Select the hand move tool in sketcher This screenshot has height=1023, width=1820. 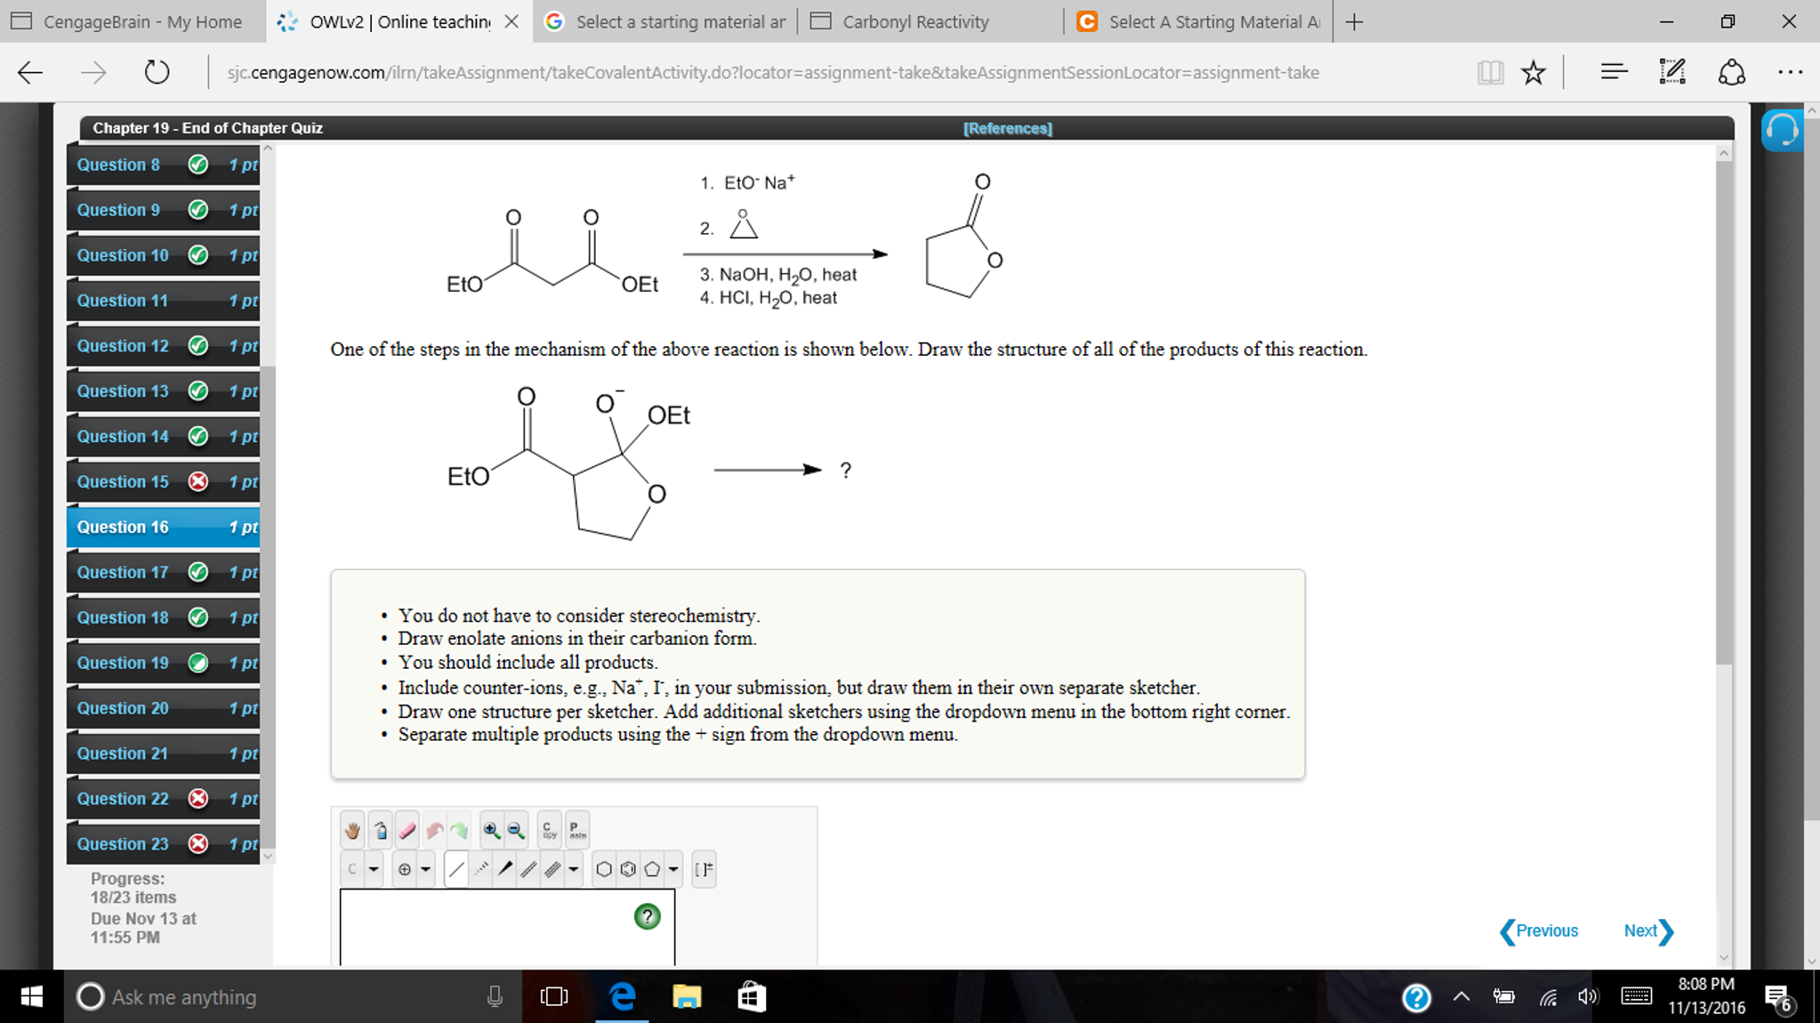(353, 830)
